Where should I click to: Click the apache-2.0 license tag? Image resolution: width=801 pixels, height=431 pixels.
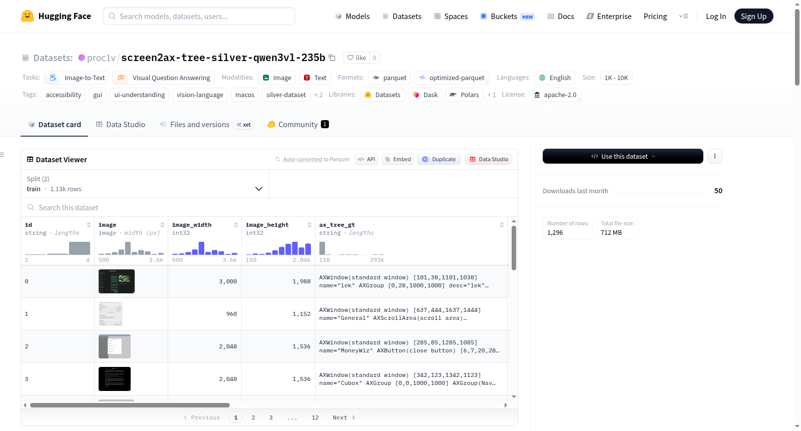pos(555,95)
